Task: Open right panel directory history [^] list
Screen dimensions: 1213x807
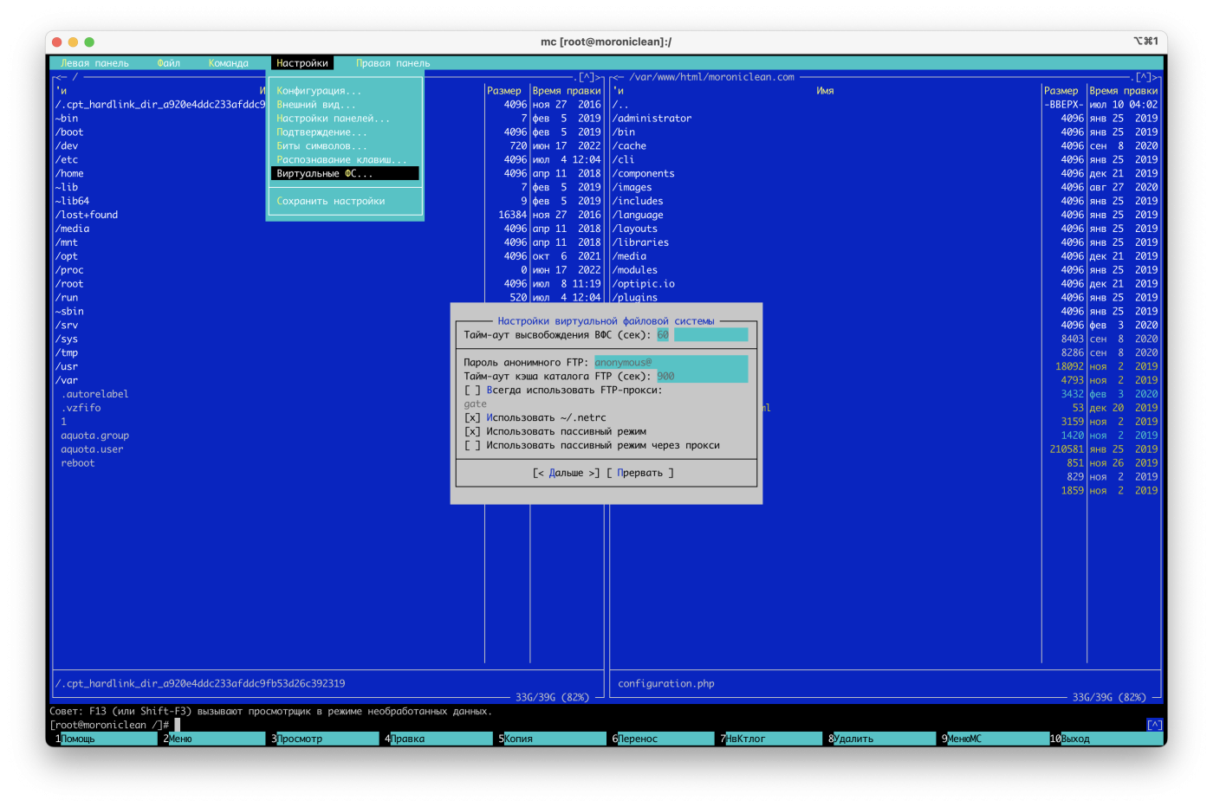Action: point(1144,77)
